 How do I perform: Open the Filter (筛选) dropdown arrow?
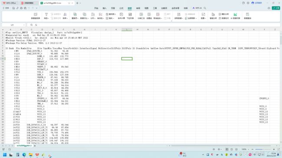pos(48,18)
